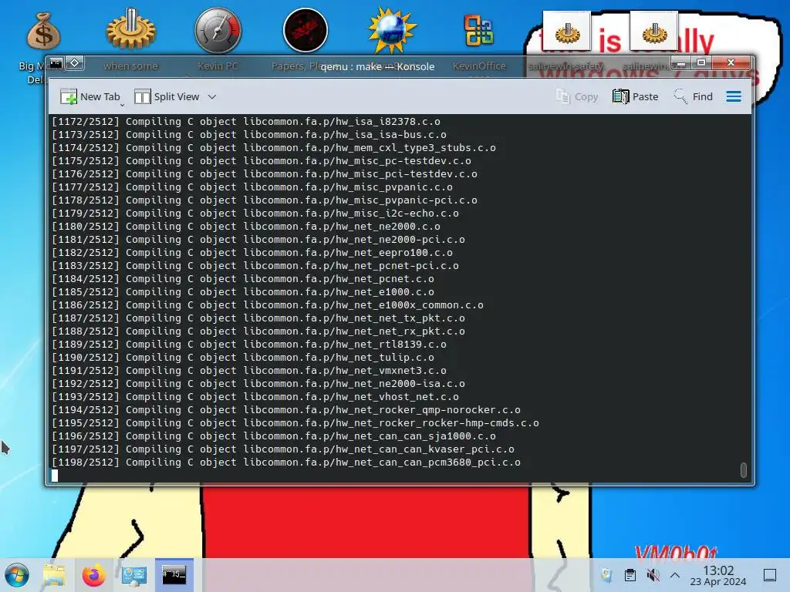Click line compiling hw_net_rocker_rocker-hmp-cmds.c.o
The image size is (790, 592).
[295, 422]
